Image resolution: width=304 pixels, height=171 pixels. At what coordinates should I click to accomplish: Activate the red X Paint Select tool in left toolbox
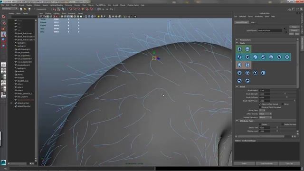[3, 29]
